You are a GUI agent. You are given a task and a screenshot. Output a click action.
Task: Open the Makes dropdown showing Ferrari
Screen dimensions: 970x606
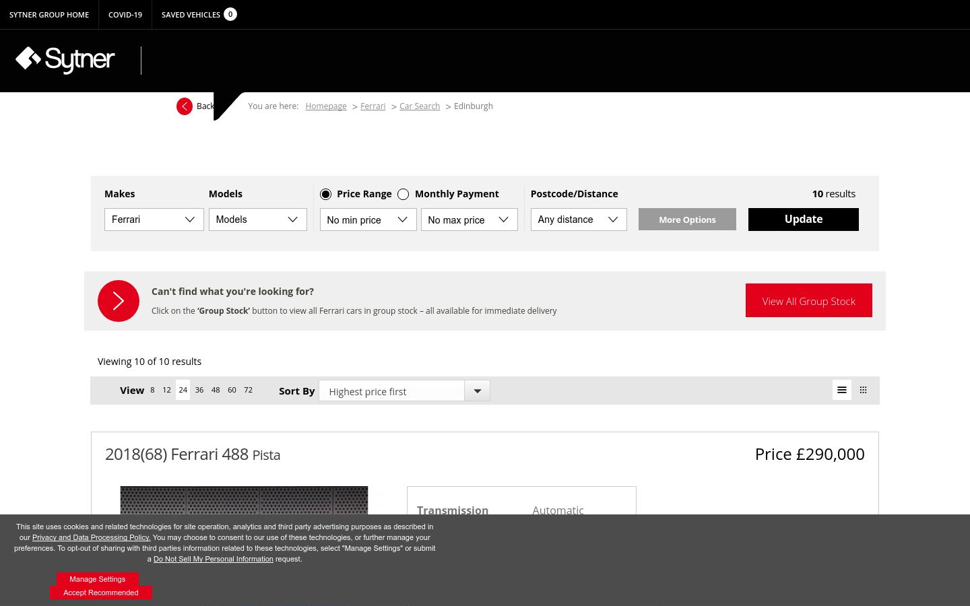[154, 220]
